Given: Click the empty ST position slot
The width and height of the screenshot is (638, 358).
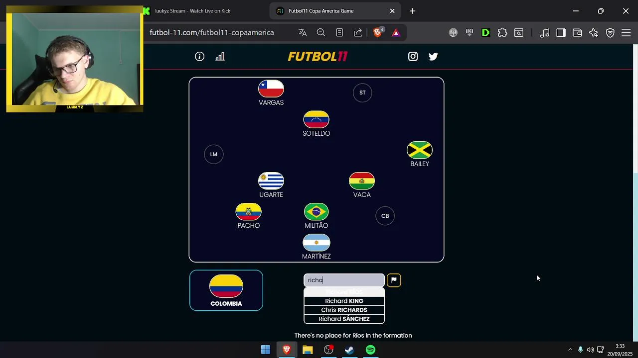Looking at the screenshot, I should click(x=362, y=92).
